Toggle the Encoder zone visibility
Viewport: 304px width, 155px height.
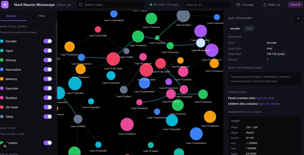(48, 41)
